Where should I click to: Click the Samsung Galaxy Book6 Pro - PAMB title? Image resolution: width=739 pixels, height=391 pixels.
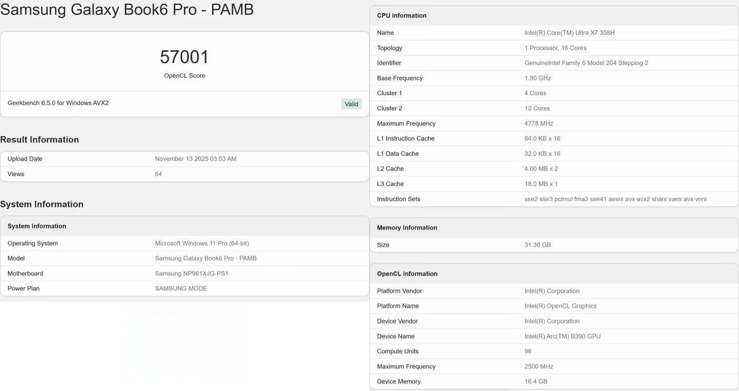click(127, 9)
